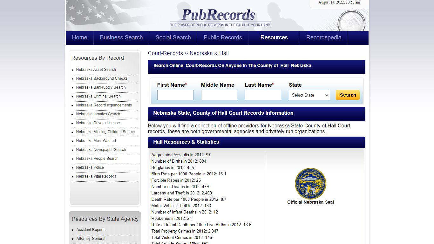Open Nebraska Criminal Search
This screenshot has width=434, height=244.
pos(98,96)
